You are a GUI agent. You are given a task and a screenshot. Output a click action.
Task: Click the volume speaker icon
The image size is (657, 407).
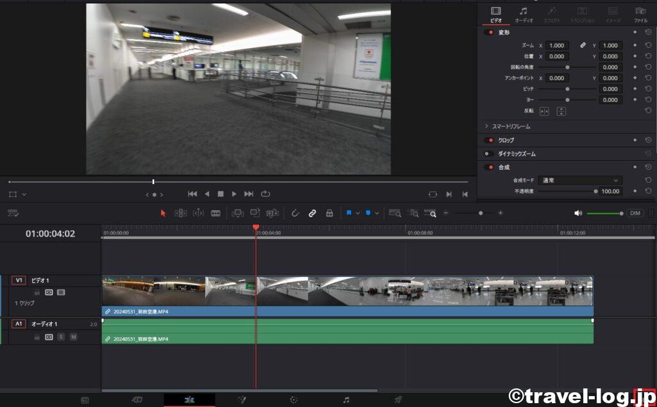[577, 213]
